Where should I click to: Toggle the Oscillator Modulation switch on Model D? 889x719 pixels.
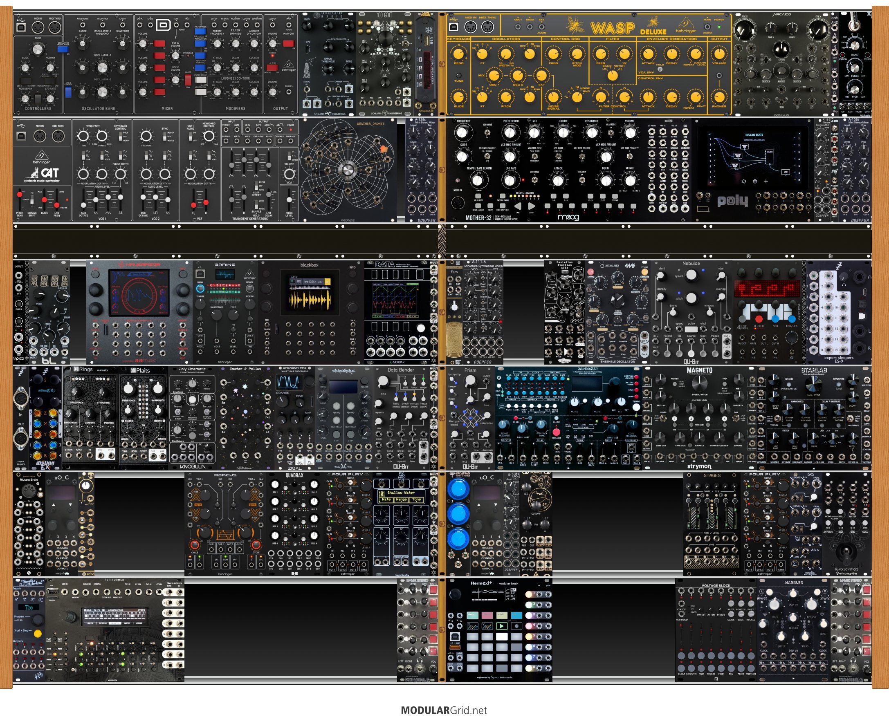coord(63,49)
